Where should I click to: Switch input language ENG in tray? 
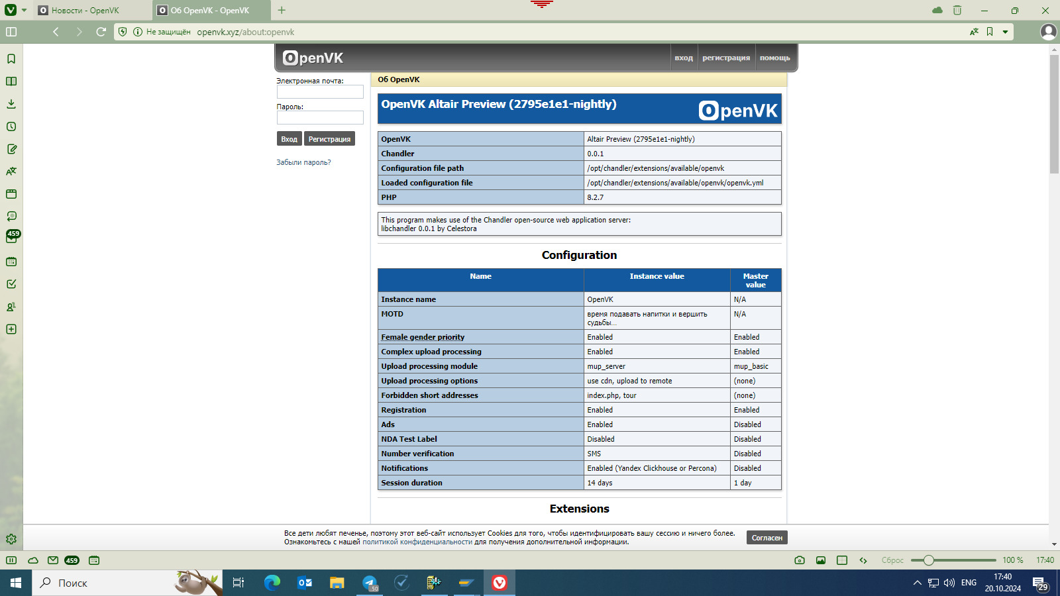969,583
